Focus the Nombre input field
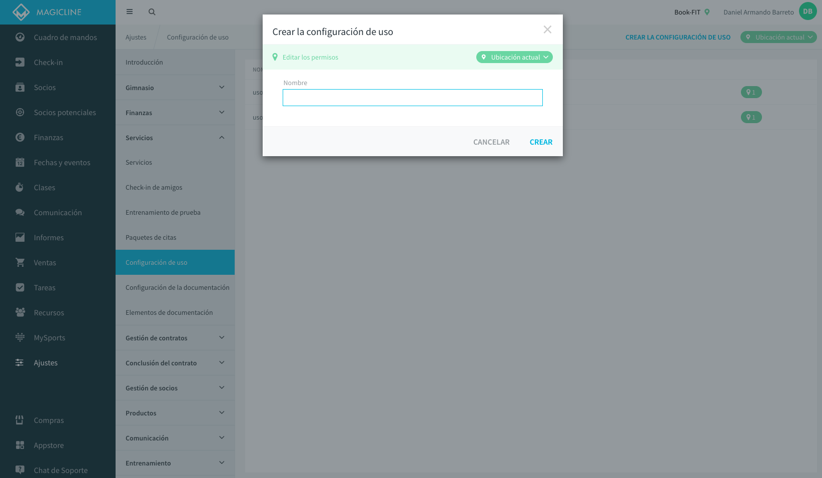This screenshot has width=822, height=478. point(412,98)
